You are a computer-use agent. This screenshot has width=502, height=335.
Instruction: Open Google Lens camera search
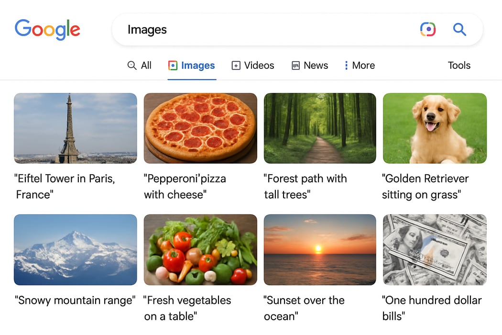(x=428, y=29)
